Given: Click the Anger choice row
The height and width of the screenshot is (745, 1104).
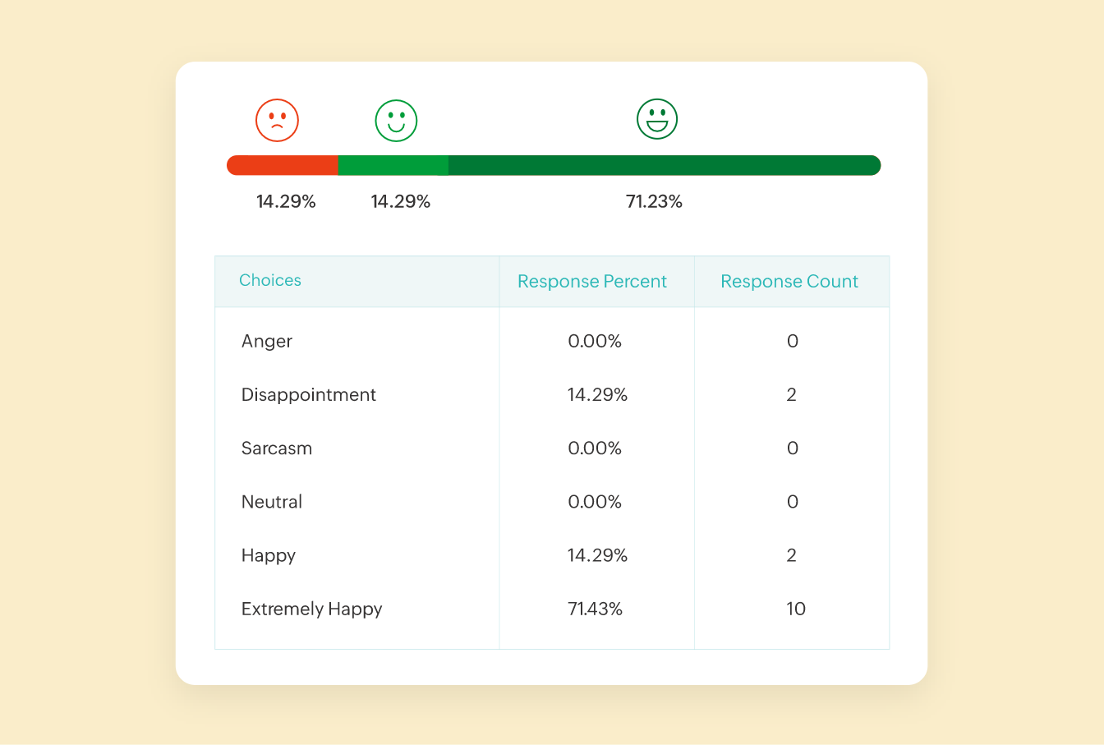Looking at the screenshot, I should point(267,342).
